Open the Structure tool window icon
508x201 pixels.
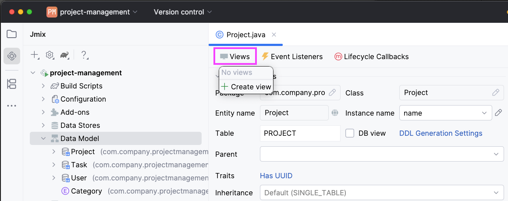point(12,84)
